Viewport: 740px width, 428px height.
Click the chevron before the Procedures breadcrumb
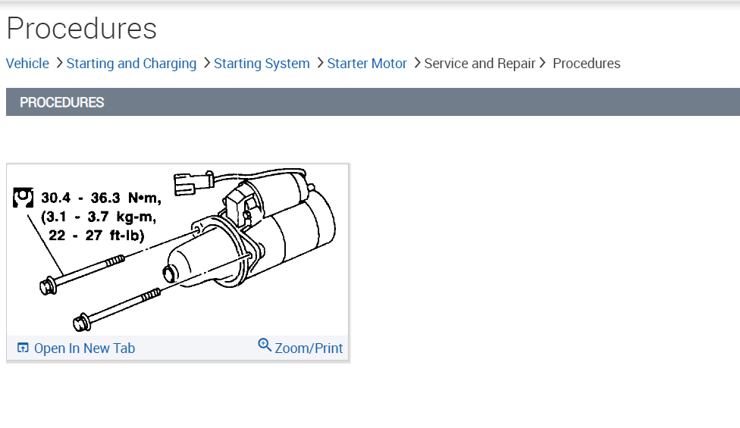543,64
